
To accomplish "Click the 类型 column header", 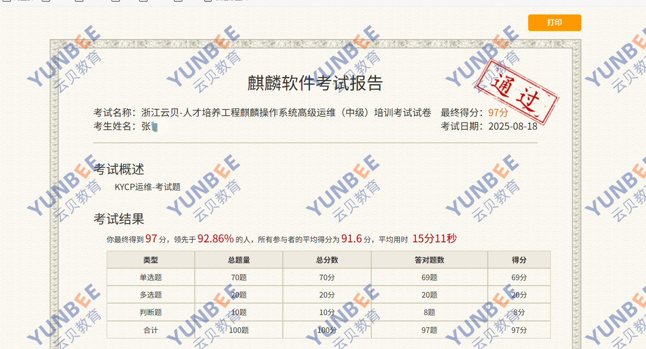I will [x=151, y=260].
